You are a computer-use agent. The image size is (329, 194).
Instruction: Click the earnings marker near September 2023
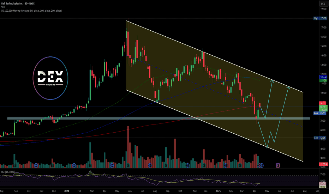coord(14,166)
